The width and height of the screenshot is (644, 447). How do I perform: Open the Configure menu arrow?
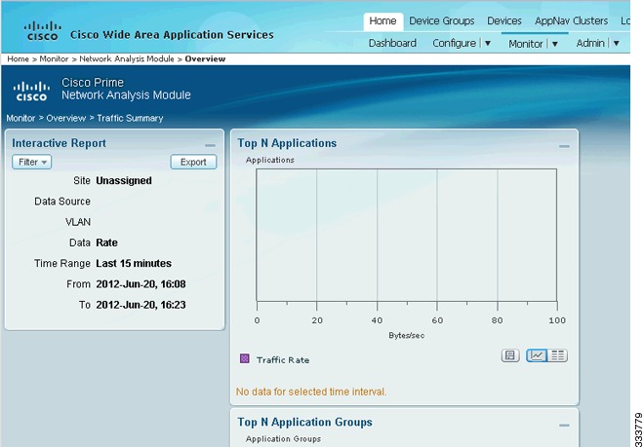click(488, 44)
